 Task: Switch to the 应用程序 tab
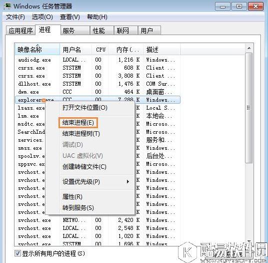point(20,31)
